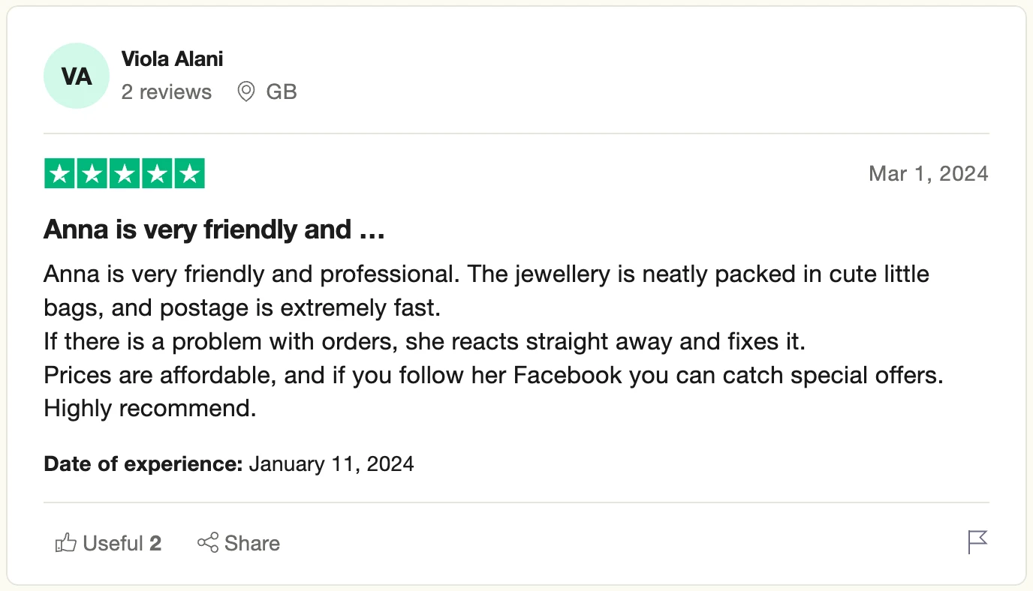This screenshot has width=1033, height=591.
Task: Click the location pin icon
Action: [245, 92]
